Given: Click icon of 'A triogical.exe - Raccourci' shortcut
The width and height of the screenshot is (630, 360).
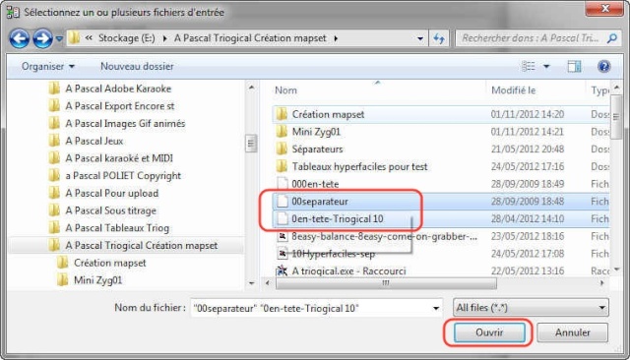Looking at the screenshot, I should click(x=282, y=270).
